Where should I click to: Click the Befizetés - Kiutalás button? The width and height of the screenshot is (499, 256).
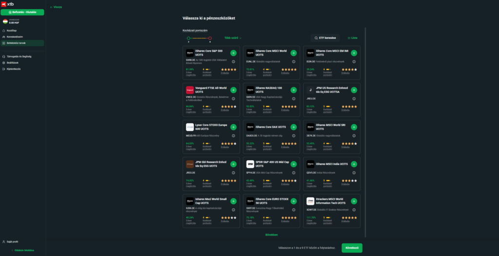point(22,12)
